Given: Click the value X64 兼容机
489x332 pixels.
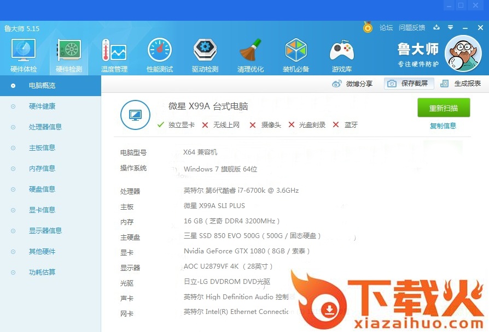Looking at the screenshot, I should coord(200,152).
